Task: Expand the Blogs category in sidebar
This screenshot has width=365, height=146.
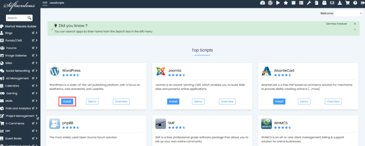Action: click(x=36, y=33)
